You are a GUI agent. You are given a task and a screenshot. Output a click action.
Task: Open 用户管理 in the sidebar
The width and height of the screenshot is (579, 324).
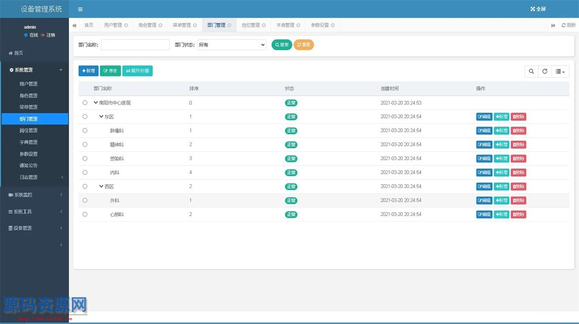point(29,84)
